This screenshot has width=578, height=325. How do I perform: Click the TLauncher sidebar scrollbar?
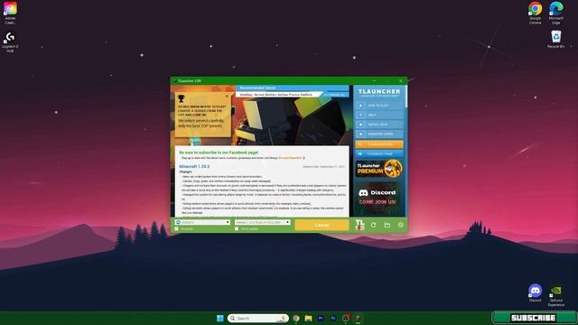[406, 97]
